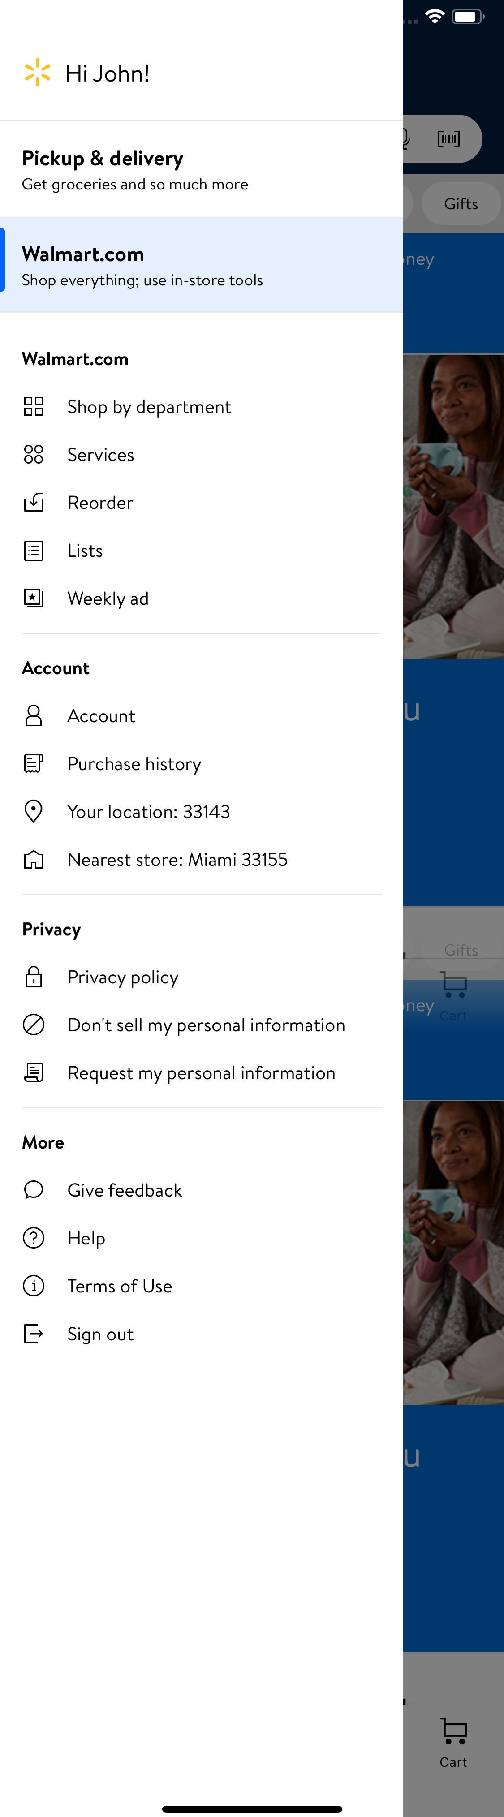The image size is (504, 1817).
Task: Open Services menu item
Action: click(x=202, y=454)
